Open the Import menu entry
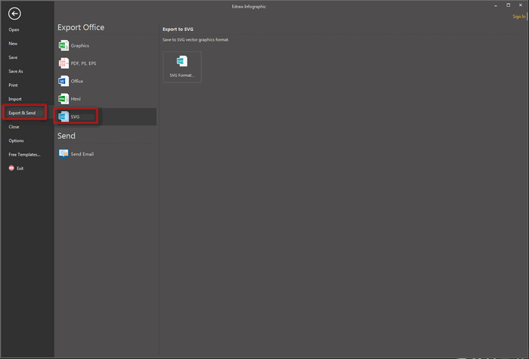This screenshot has height=359, width=529. [15, 99]
